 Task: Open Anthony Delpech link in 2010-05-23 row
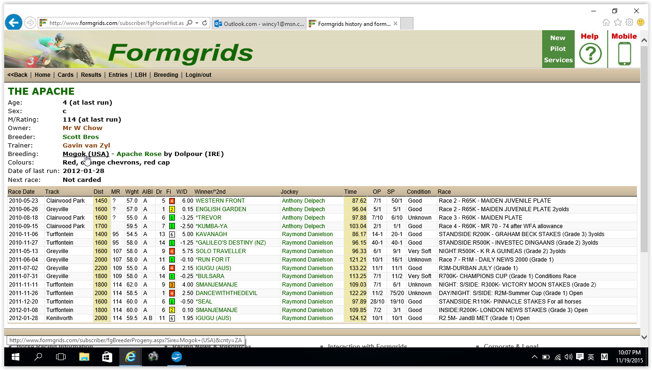(303, 201)
